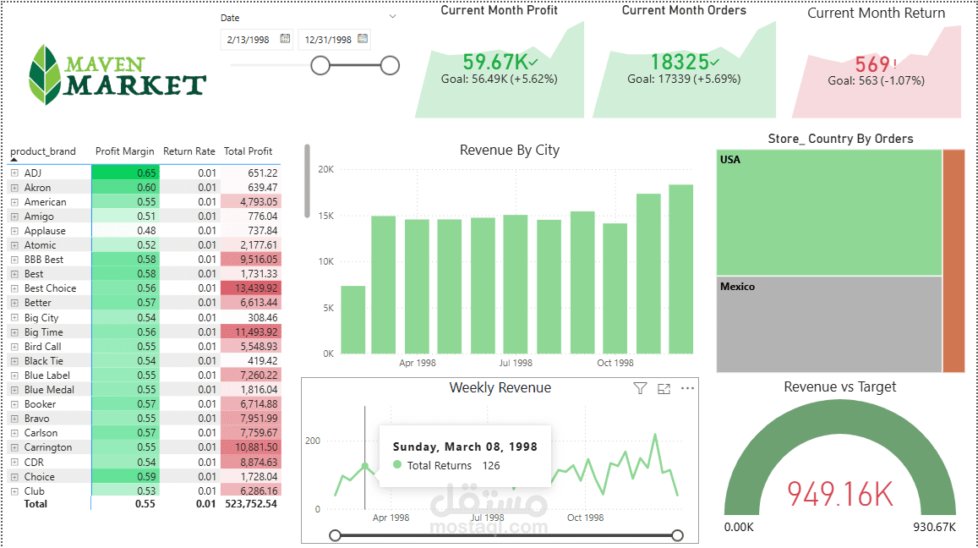Open more options ellipsis on Weekly Revenue
The image size is (978, 548).
(x=687, y=388)
